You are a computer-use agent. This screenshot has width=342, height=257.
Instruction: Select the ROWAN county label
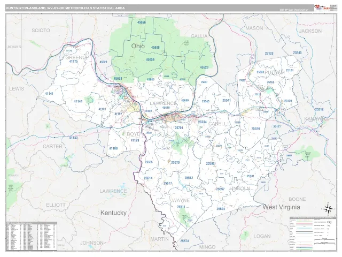click(13, 175)
